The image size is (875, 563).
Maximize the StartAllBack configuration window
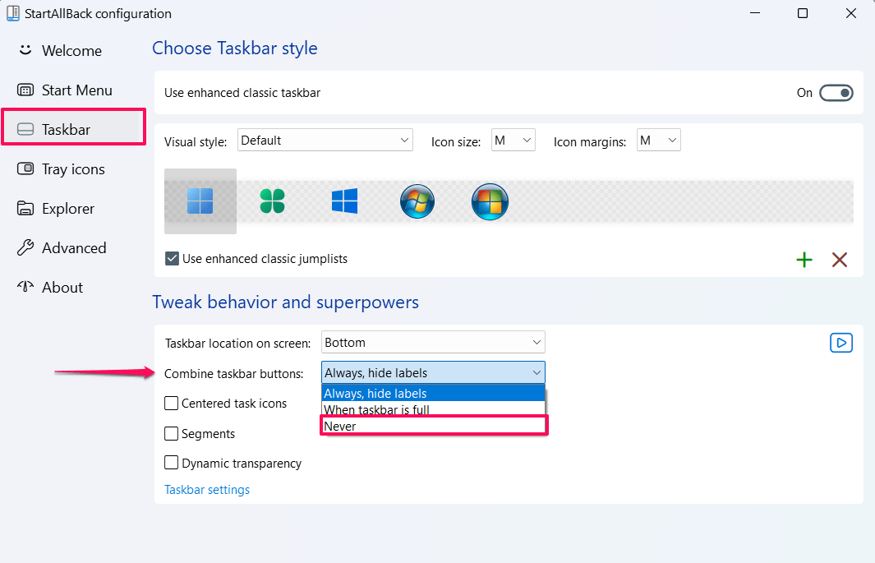803,13
